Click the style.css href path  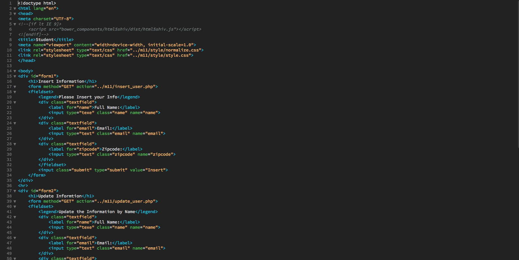coord(160,55)
